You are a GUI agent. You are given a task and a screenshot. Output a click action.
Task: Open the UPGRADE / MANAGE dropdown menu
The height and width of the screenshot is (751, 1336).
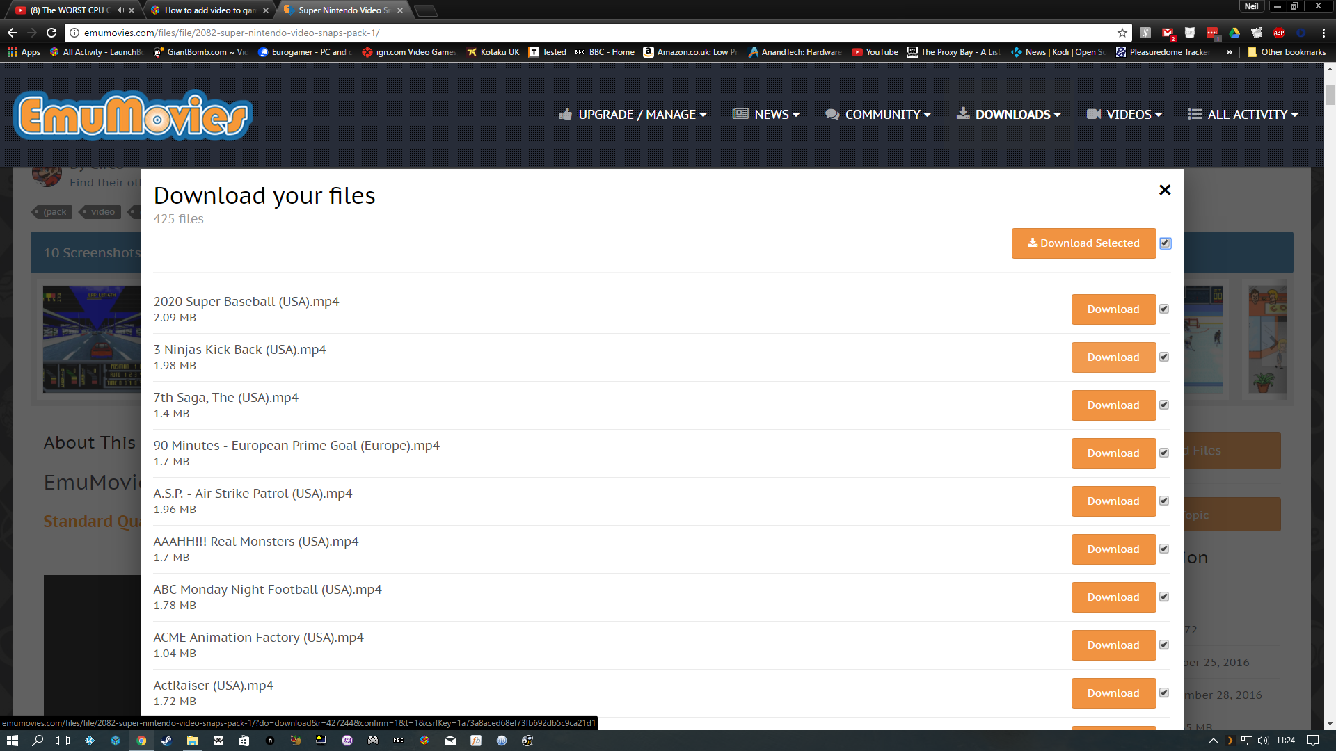(x=633, y=115)
